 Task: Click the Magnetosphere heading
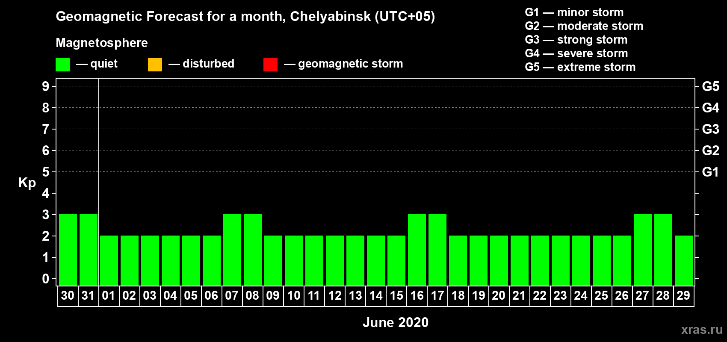click(102, 43)
